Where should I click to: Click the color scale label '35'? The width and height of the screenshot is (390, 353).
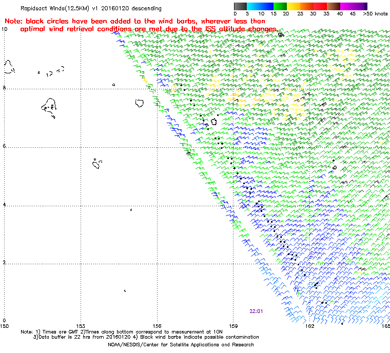[x=326, y=14]
